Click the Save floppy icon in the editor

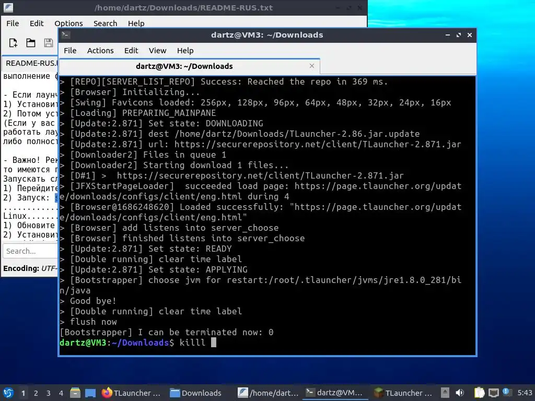point(49,43)
